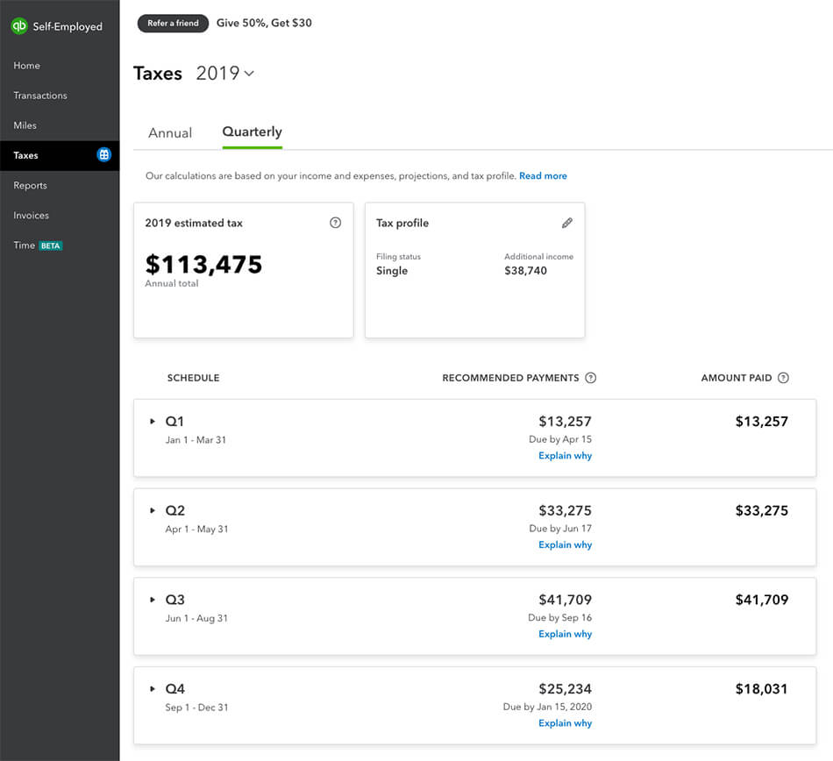This screenshot has width=833, height=761.
Task: Go to Miles in the sidebar
Action: [25, 125]
